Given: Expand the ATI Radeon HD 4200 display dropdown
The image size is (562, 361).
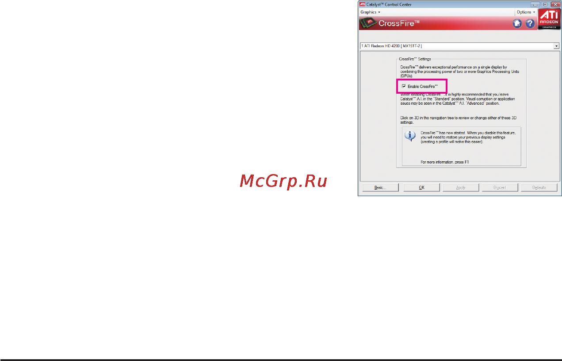Looking at the screenshot, I should click(557, 46).
